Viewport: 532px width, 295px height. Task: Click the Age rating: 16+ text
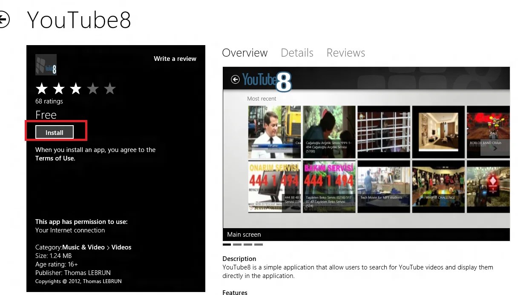(x=57, y=264)
